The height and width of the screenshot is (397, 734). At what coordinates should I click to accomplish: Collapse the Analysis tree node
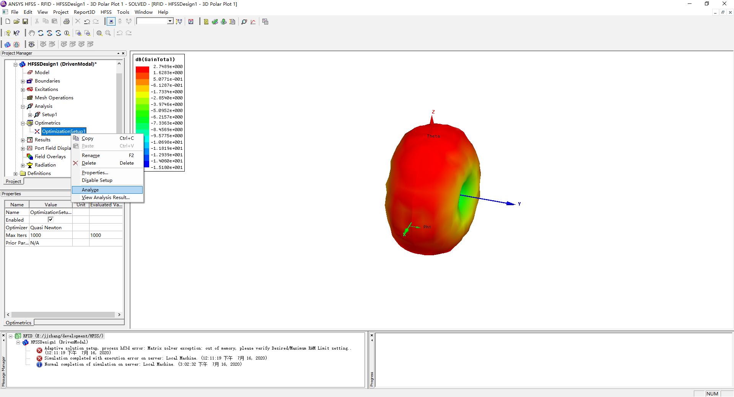tap(23, 106)
